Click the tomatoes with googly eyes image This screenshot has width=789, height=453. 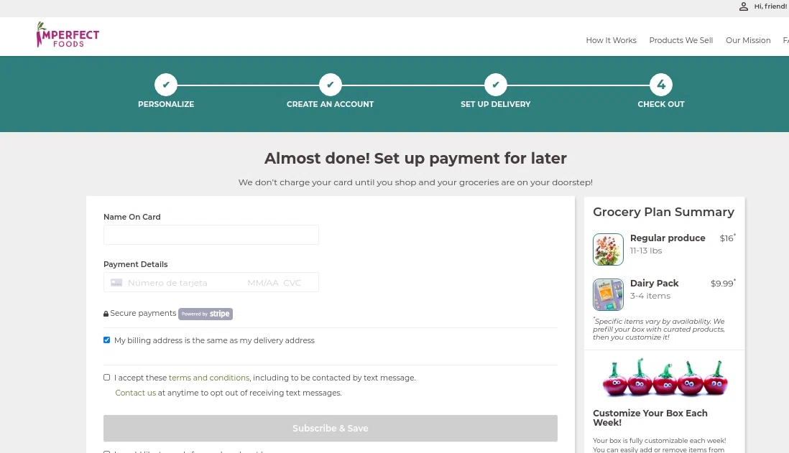665,378
